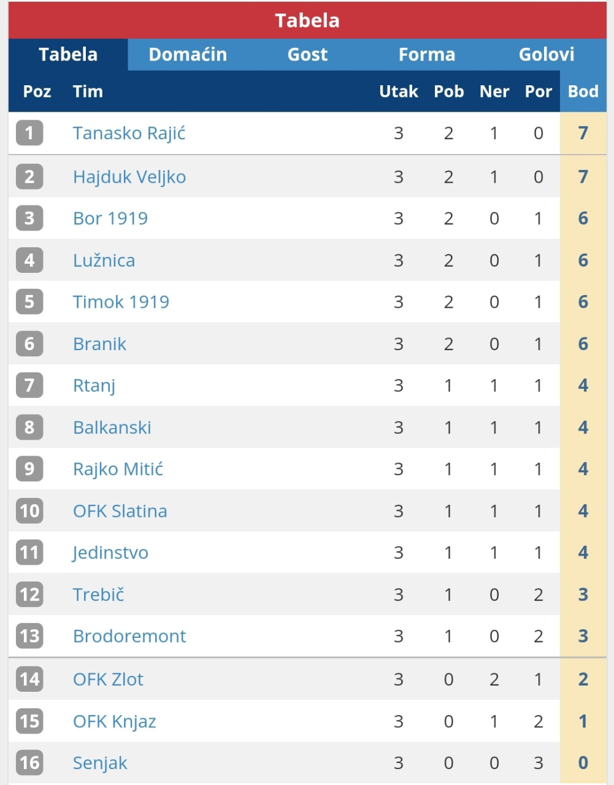Open the Branik team link

point(99,343)
